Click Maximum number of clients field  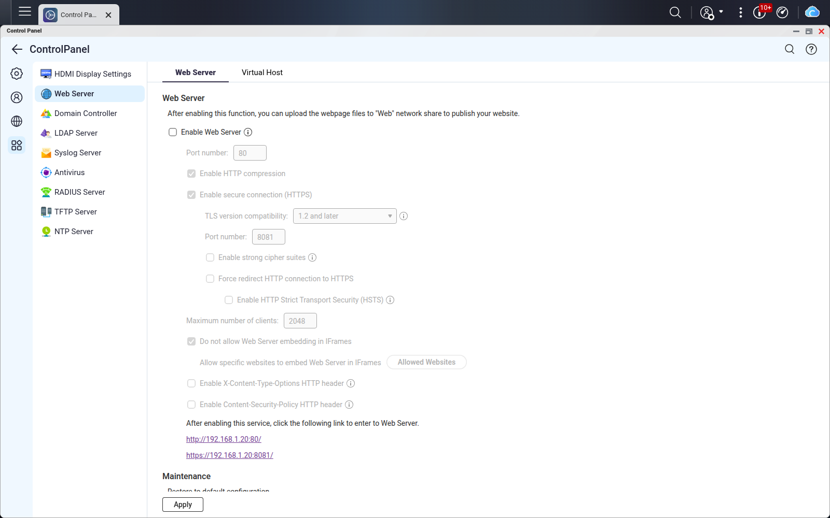click(300, 321)
